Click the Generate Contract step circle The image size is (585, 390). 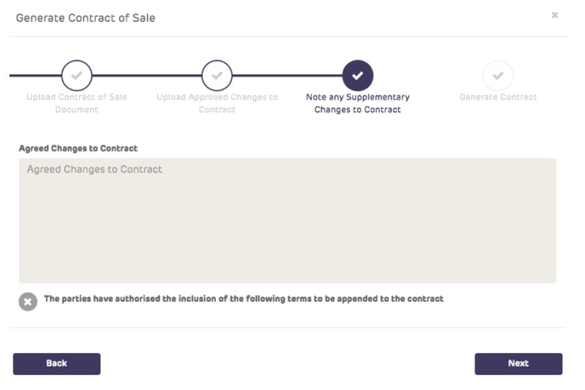(498, 76)
